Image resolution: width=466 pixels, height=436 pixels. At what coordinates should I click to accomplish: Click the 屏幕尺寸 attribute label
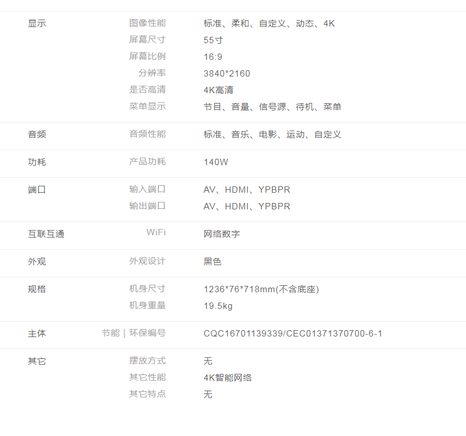click(147, 40)
